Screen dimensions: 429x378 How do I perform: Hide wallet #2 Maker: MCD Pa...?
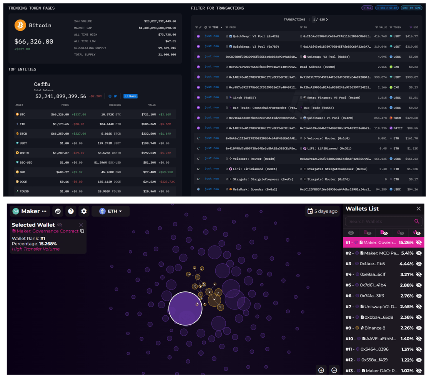coord(419,253)
